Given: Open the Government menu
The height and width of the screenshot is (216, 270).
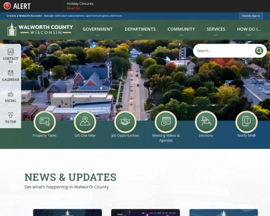Looking at the screenshot, I should point(98,29).
